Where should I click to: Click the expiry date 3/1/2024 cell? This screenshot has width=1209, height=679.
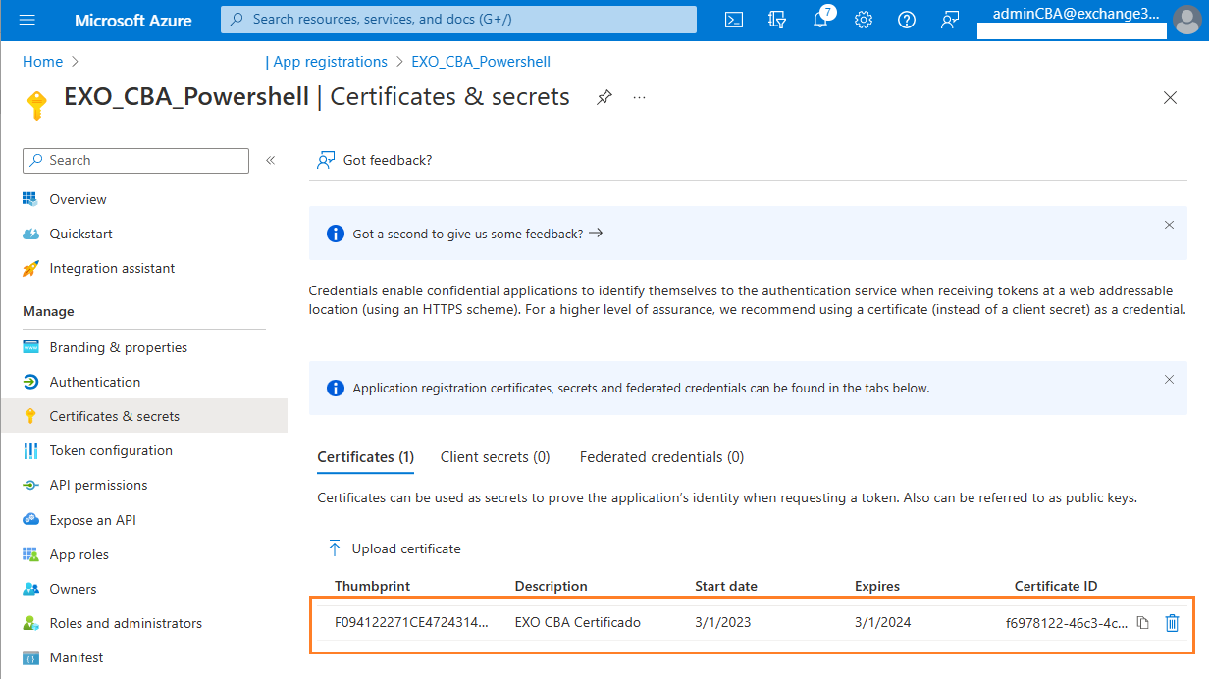click(x=883, y=622)
